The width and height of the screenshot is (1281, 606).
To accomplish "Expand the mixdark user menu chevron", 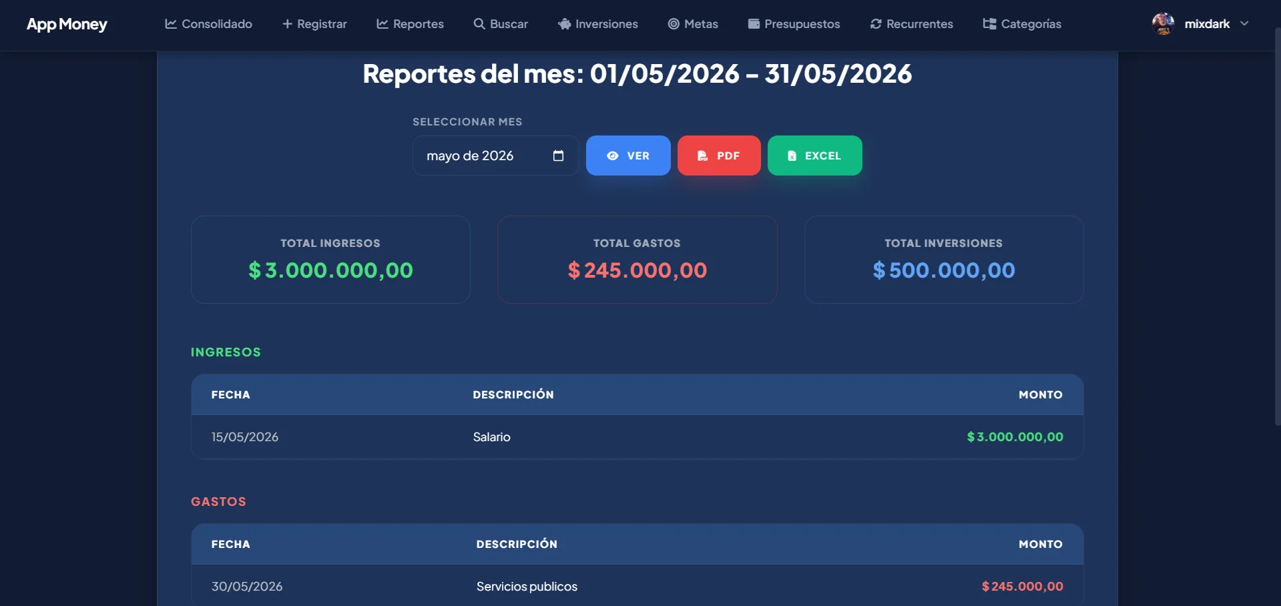I will [1244, 23].
